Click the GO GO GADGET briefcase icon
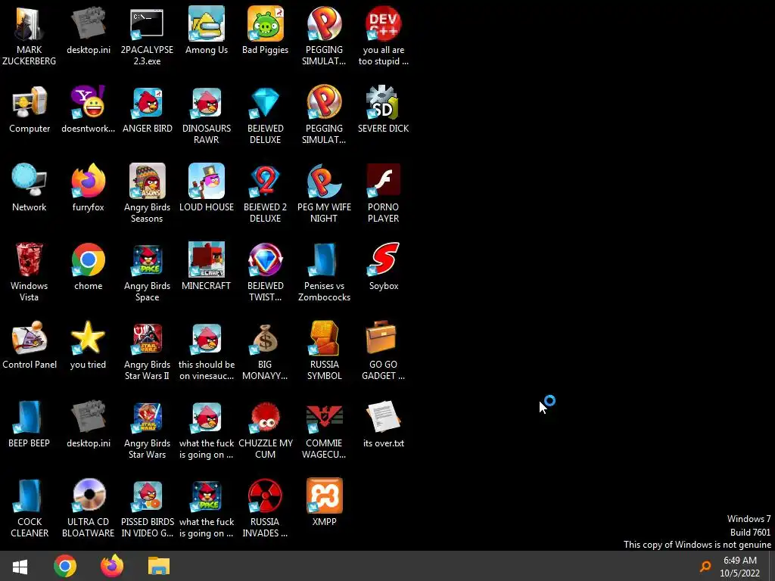775x581 pixels. click(381, 338)
